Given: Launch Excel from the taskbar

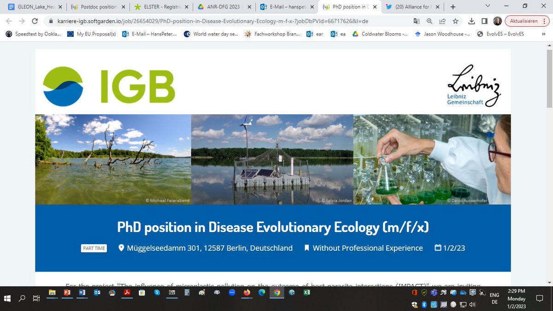Looking at the screenshot, I should tap(306, 292).
